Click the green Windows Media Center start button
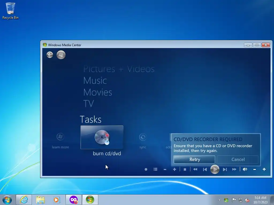Screen dimensions: 274x205 tap(61, 55)
